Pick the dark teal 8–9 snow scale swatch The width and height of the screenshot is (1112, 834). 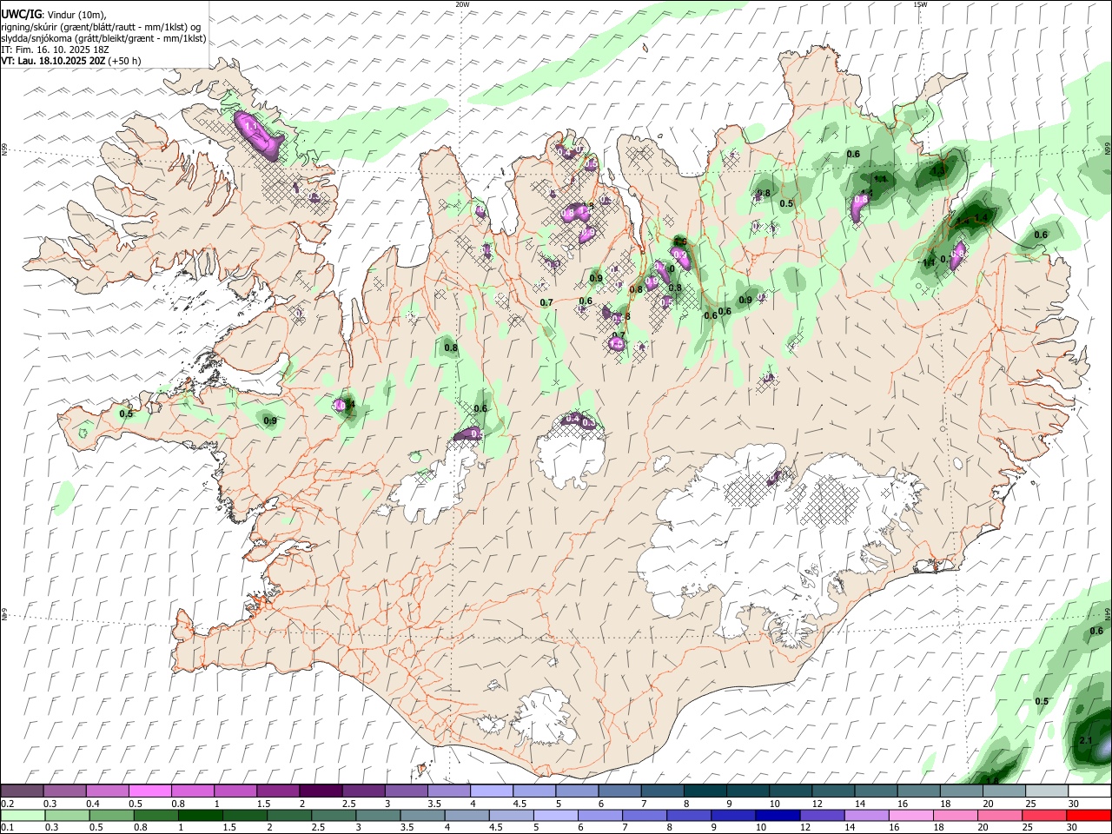click(705, 791)
